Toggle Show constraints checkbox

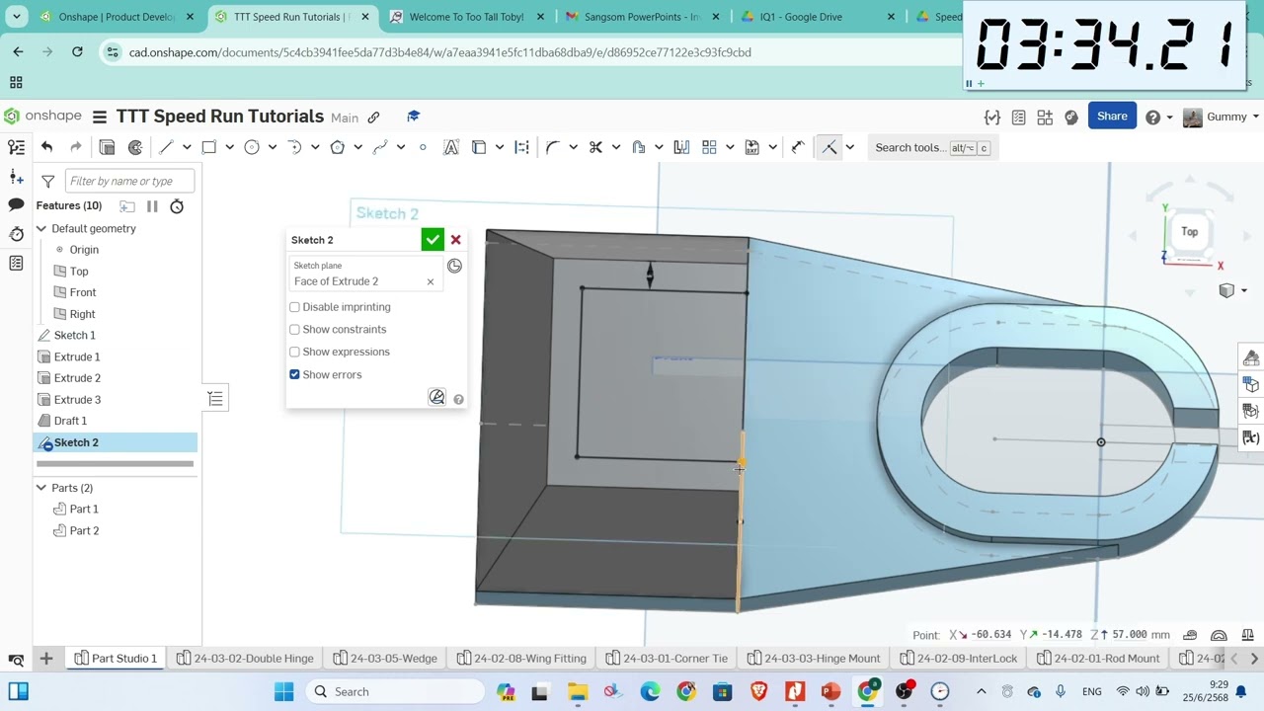point(294,330)
